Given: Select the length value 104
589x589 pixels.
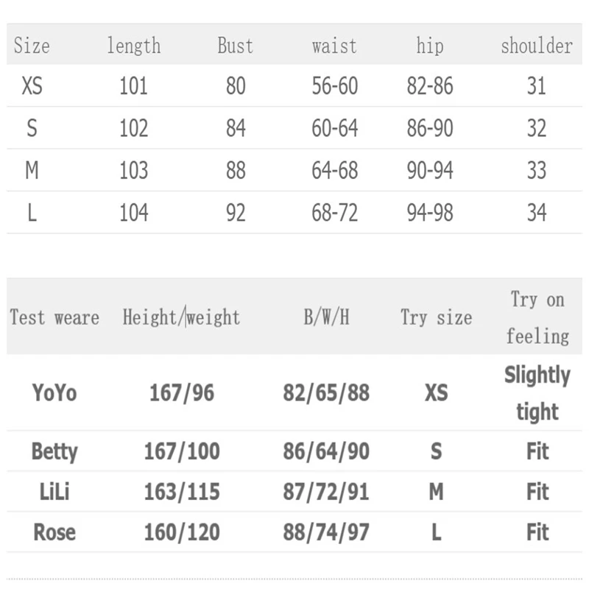Looking at the screenshot, I should [x=133, y=214].
